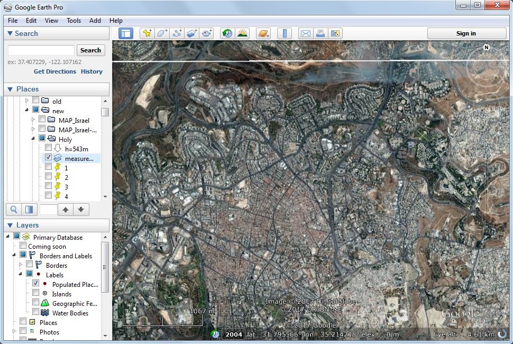The width and height of the screenshot is (513, 344).
Task: Click the Places tree scrollbar thumb
Action: pyautogui.click(x=105, y=112)
